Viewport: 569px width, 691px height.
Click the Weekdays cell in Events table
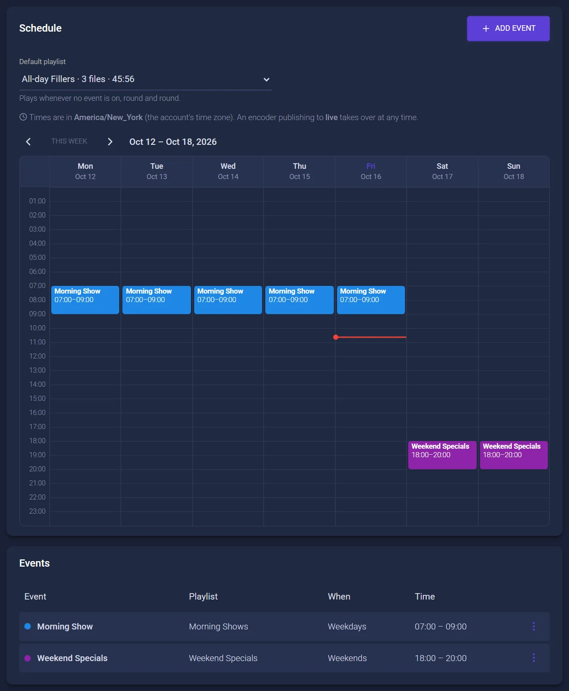coord(347,626)
